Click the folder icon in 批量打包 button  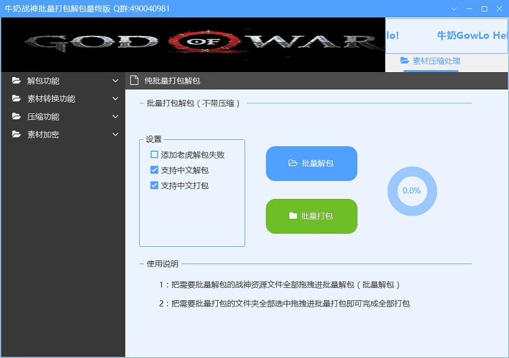pos(293,216)
